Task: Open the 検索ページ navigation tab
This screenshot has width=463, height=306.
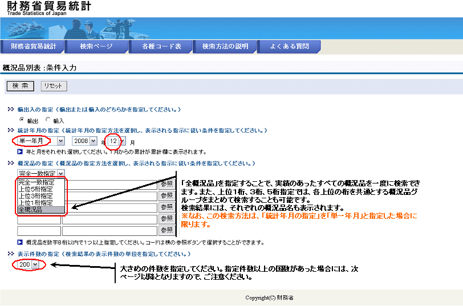Action: [x=96, y=47]
